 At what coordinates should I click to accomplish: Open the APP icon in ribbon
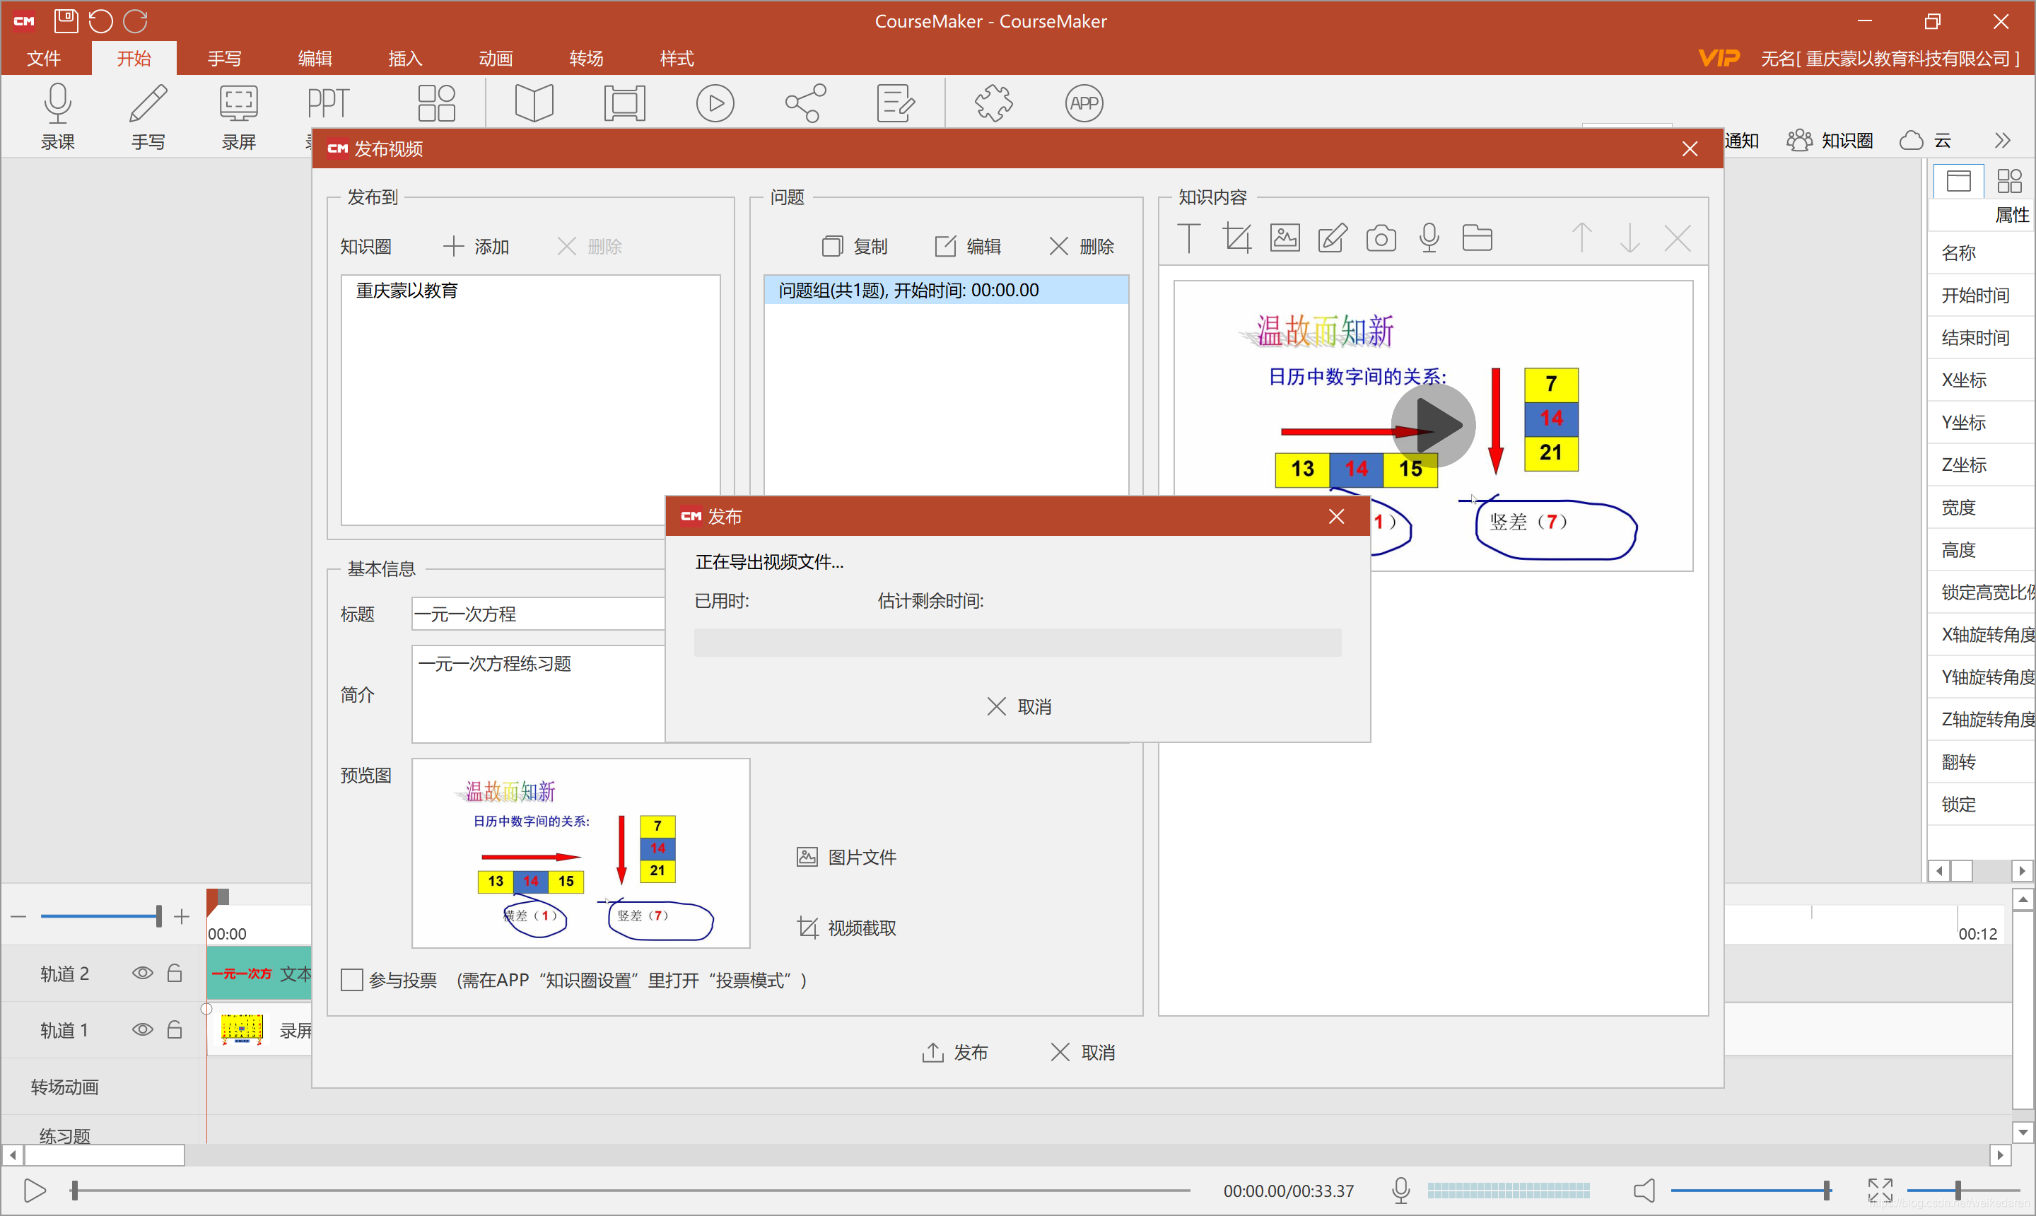pos(1083,103)
